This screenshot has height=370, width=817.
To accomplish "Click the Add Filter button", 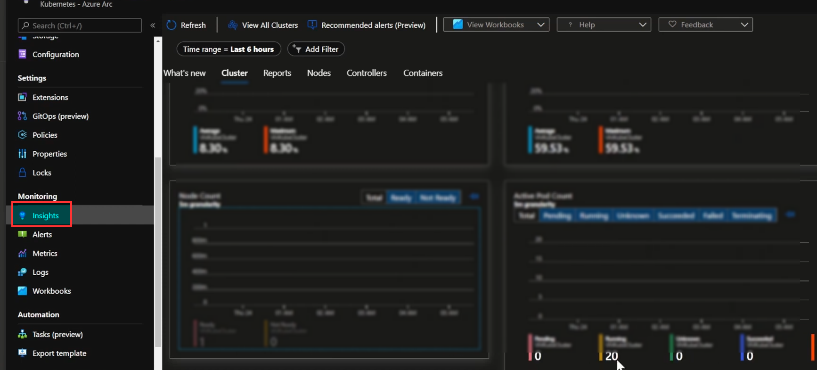I will click(316, 49).
